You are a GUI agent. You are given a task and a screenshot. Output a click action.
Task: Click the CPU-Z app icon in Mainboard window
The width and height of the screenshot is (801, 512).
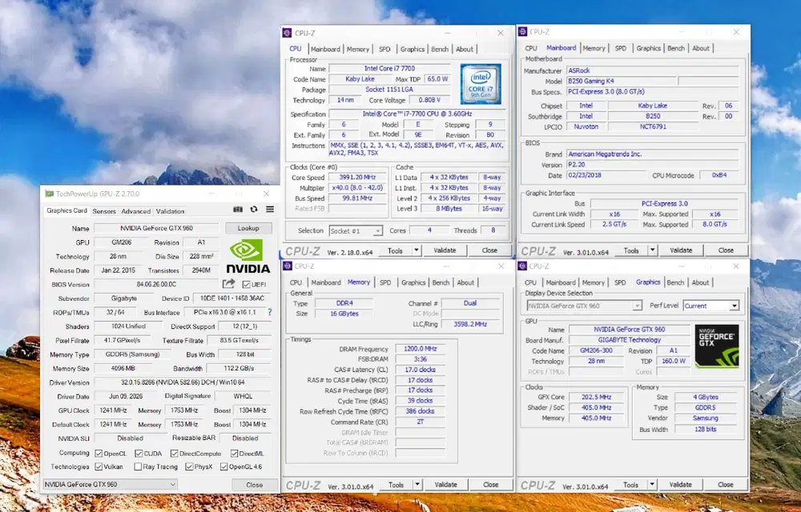tap(522, 32)
